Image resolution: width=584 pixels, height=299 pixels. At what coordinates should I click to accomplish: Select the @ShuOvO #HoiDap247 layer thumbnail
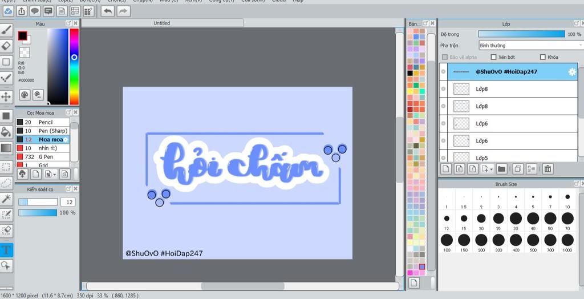(x=461, y=71)
